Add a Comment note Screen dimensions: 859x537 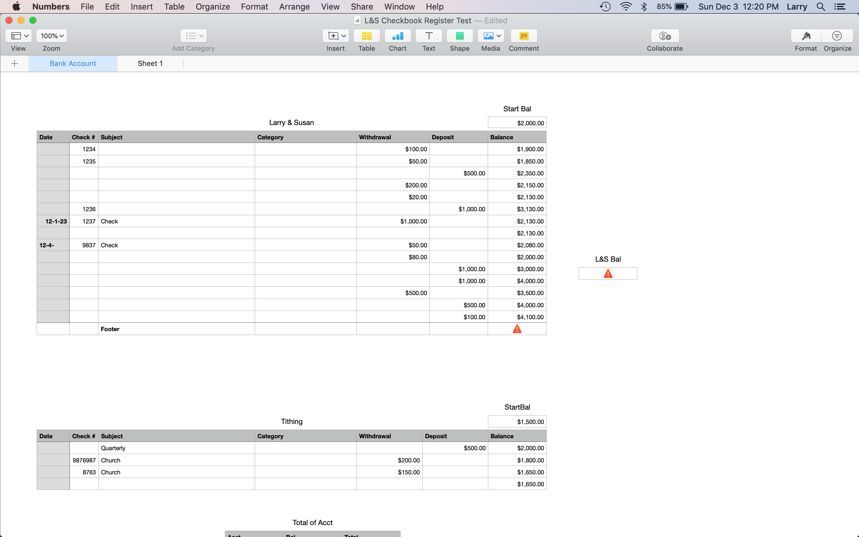click(523, 36)
